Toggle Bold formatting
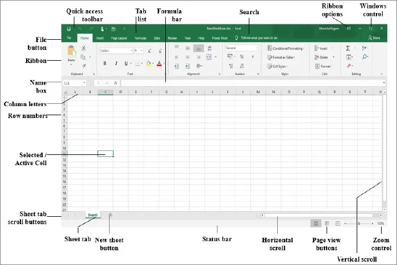This screenshot has height=265, width=397. click(105, 64)
